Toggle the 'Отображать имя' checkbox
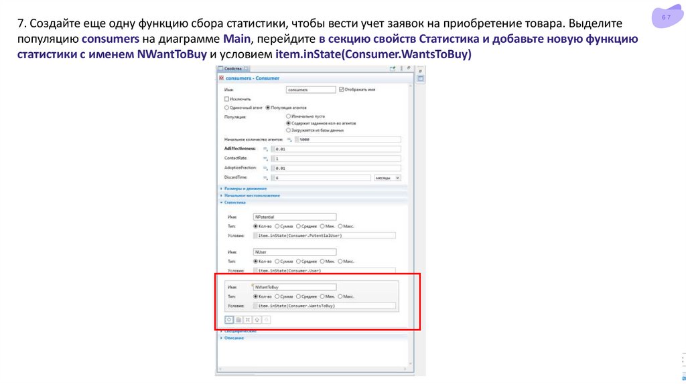Viewport: 686px width, 384px height. click(x=341, y=90)
